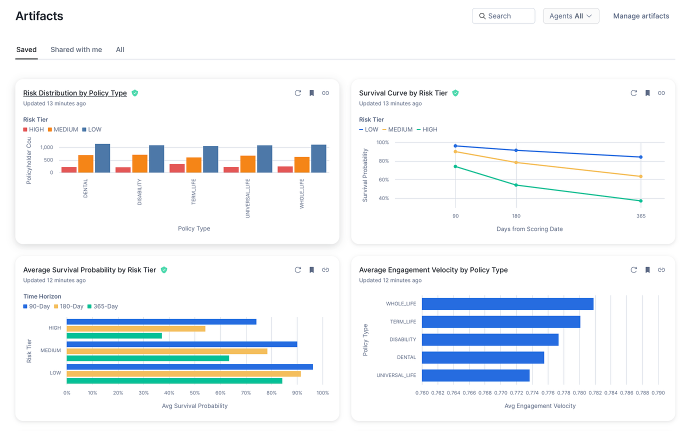
Task: Click the magnifier icon in Search box
Action: 482,16
